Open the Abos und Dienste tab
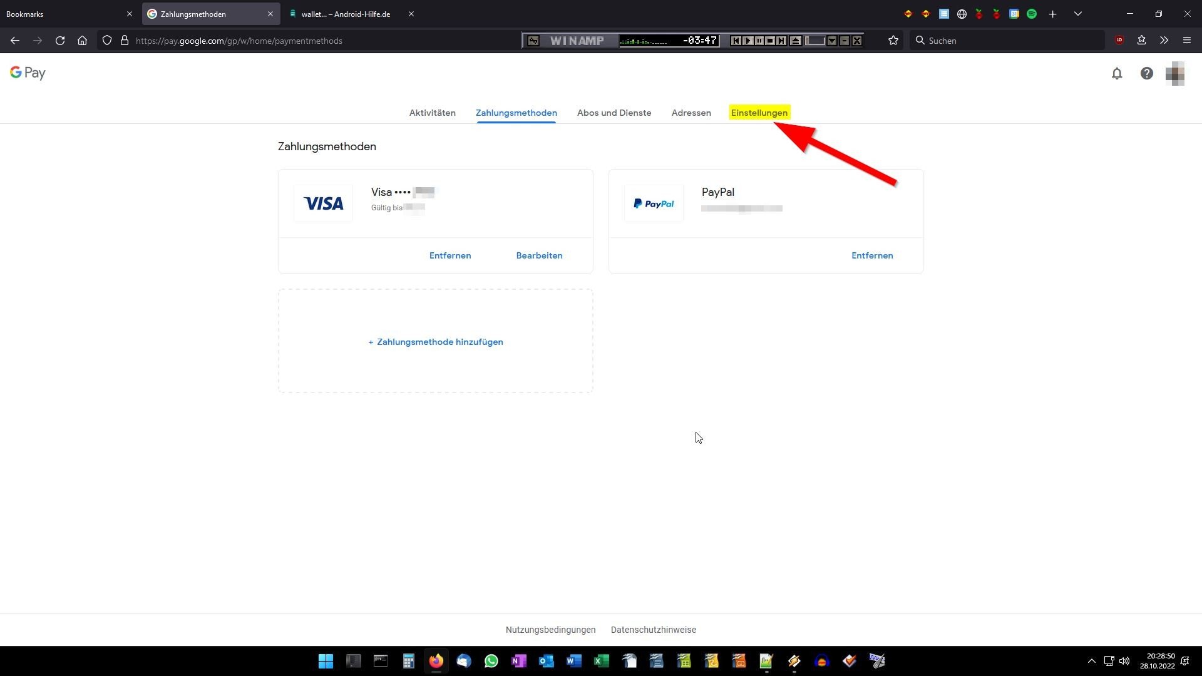Viewport: 1202px width, 676px height. (x=614, y=113)
